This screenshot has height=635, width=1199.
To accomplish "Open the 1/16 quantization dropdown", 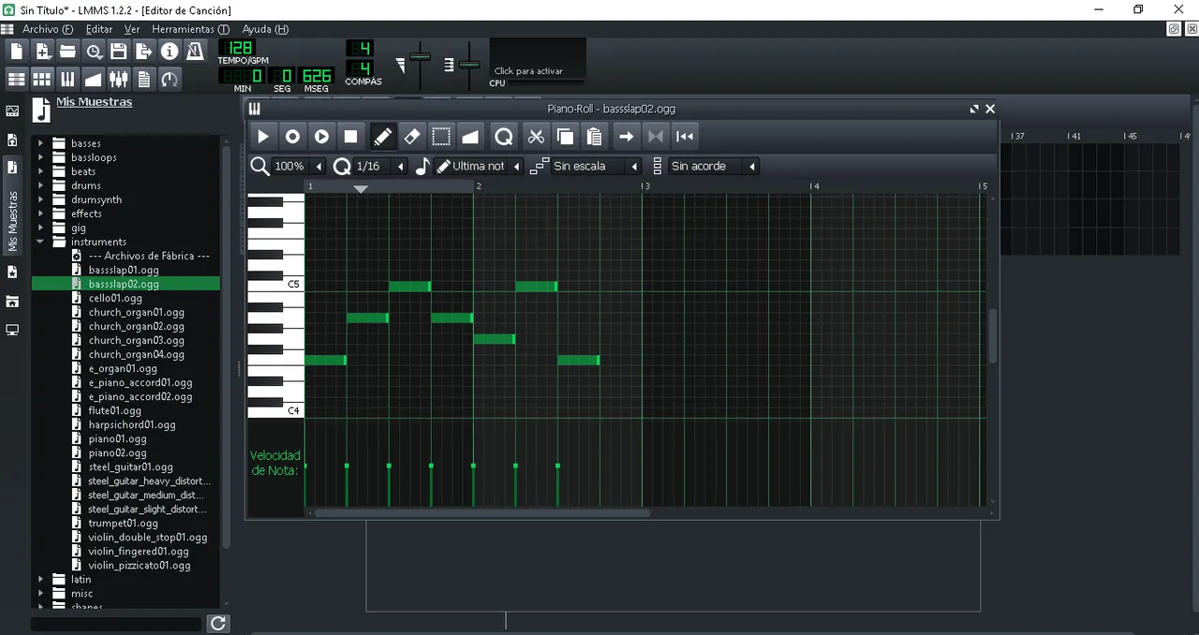I will 380,166.
